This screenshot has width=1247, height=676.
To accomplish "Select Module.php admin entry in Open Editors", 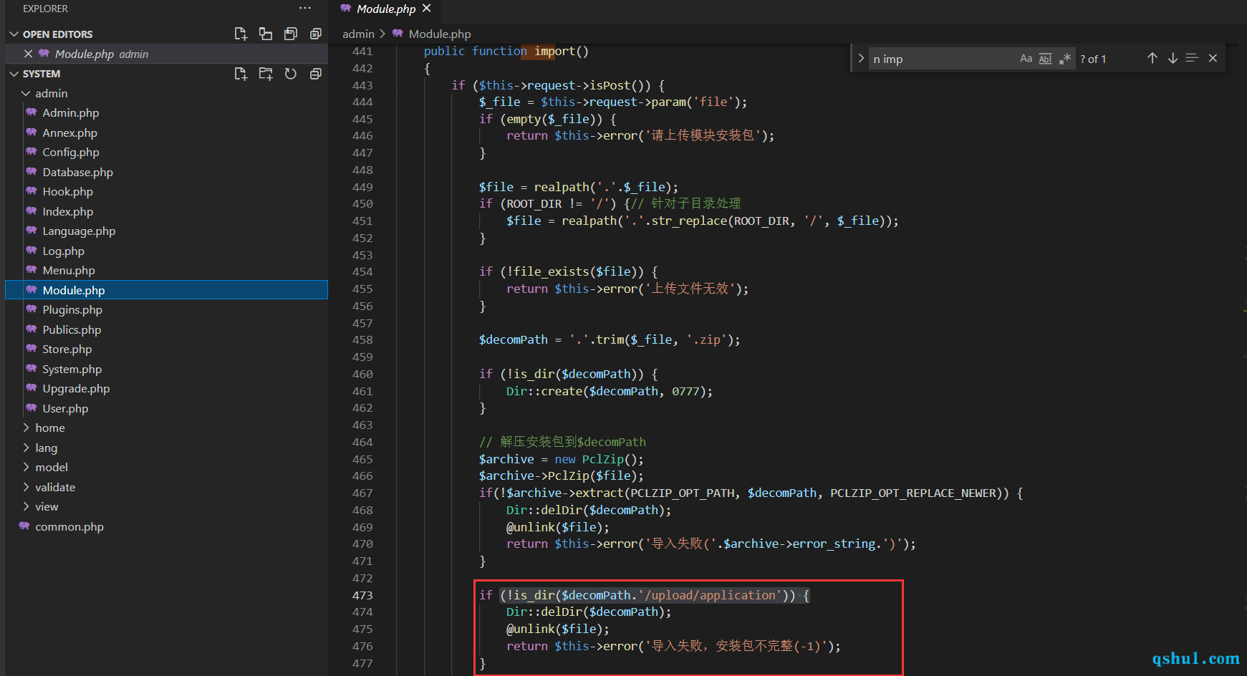I will [x=166, y=54].
